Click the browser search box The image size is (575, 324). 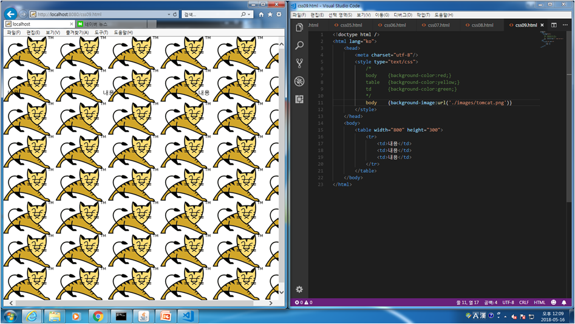(211, 15)
